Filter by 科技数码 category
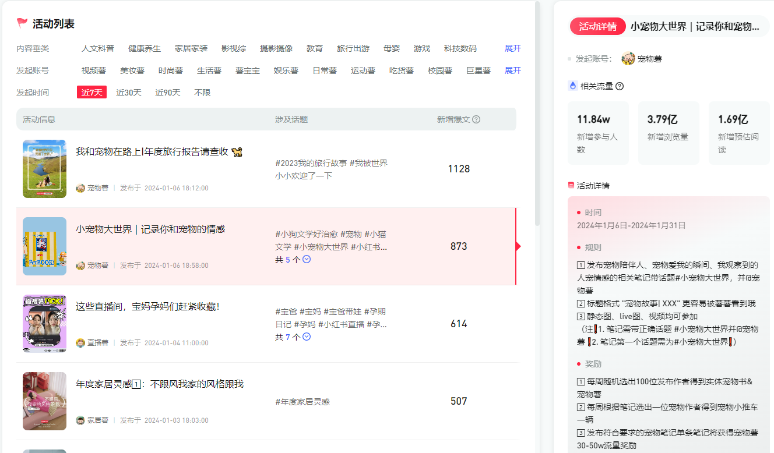The width and height of the screenshot is (774, 453). point(460,48)
